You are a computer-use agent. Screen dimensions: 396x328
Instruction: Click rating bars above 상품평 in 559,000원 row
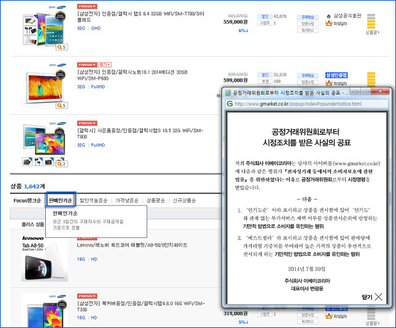[x=371, y=21]
